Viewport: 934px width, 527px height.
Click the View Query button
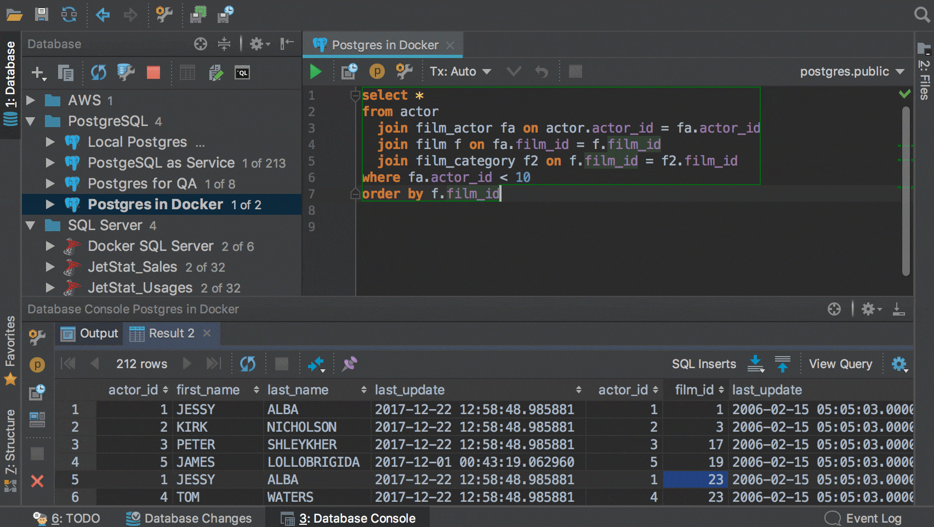tap(840, 364)
